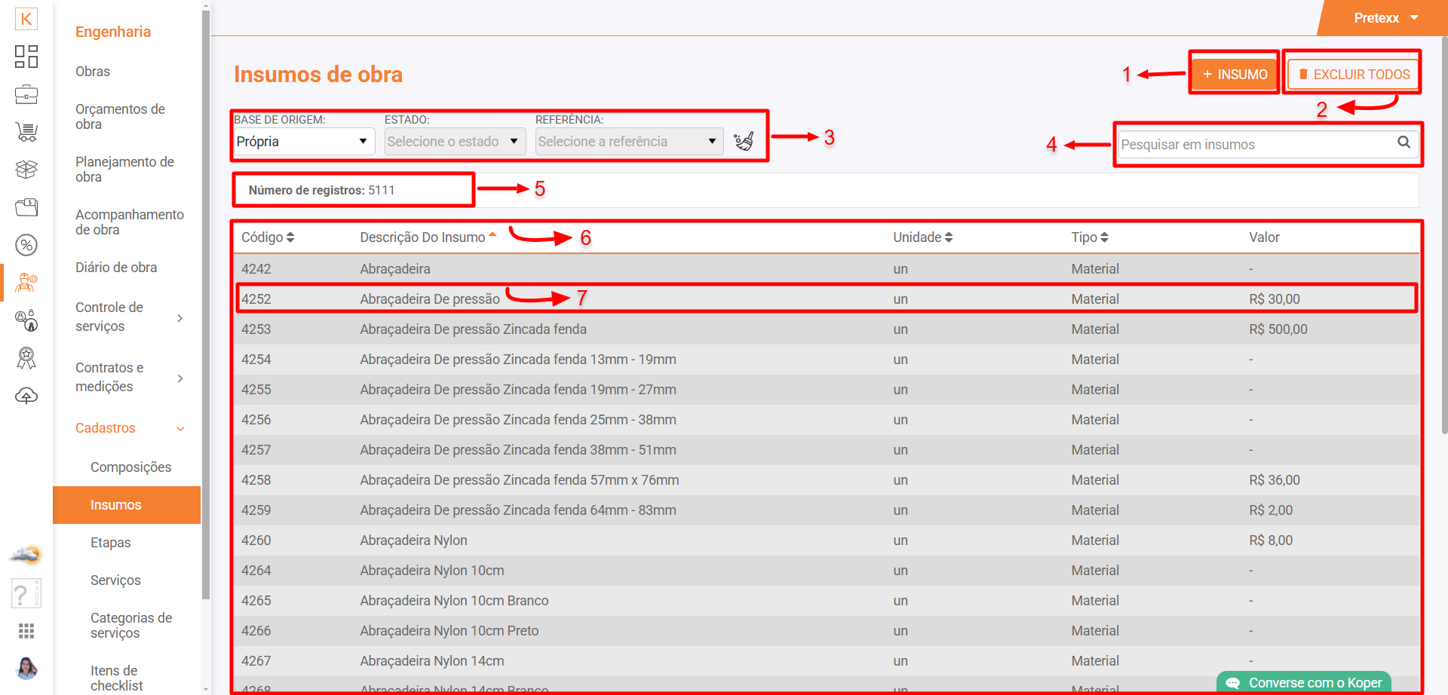1448x695 pixels.
Task: Click the EXCLUIR TODOS button
Action: [1353, 75]
